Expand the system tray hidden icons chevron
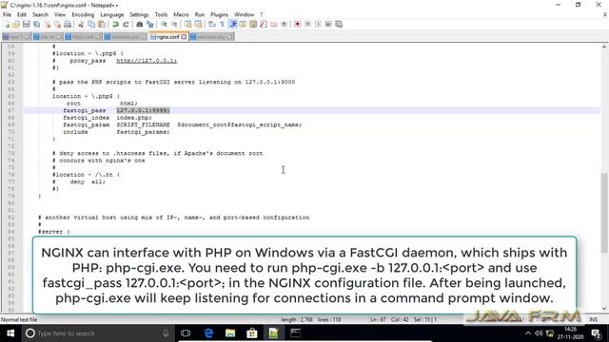The height and width of the screenshot is (342, 609). pyautogui.click(x=528, y=333)
